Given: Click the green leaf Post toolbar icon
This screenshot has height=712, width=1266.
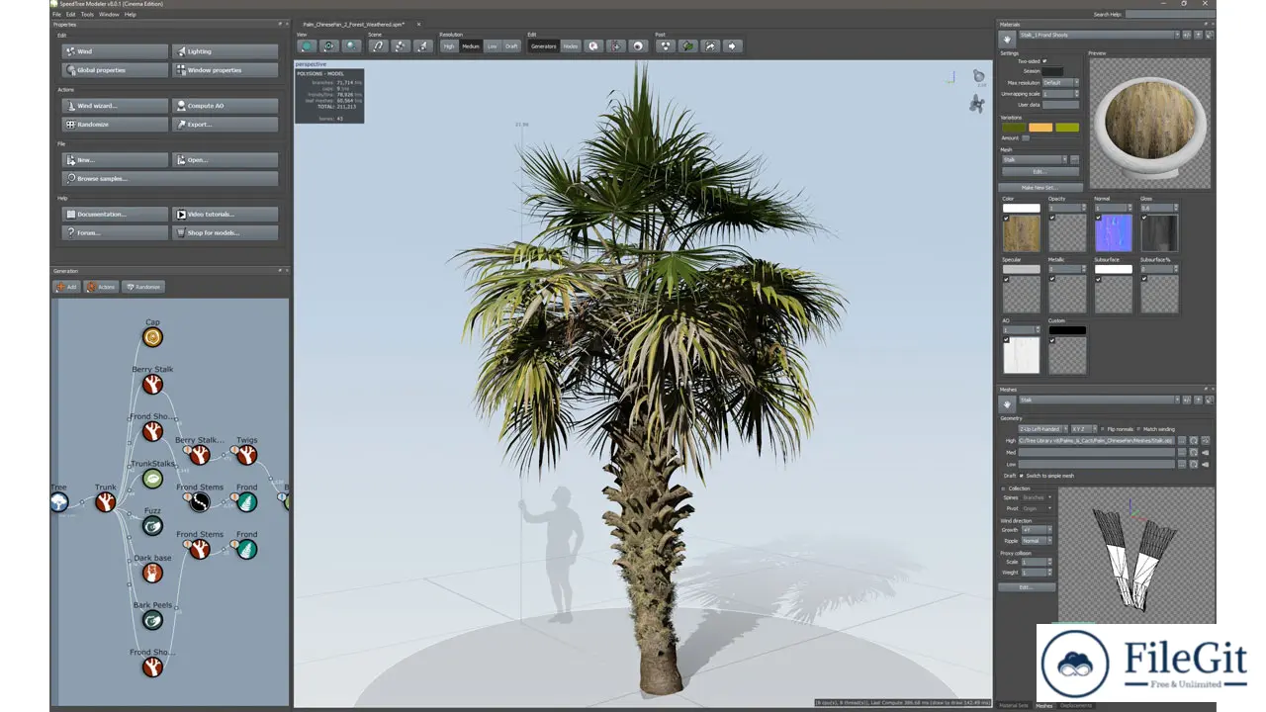Looking at the screenshot, I should tap(688, 45).
